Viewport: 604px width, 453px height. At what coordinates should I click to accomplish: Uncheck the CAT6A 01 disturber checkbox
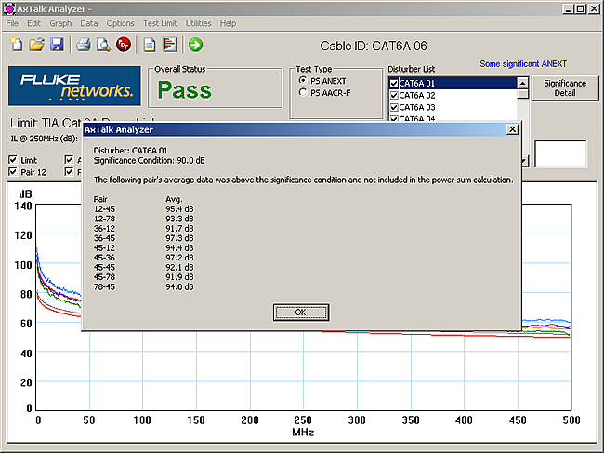click(394, 84)
